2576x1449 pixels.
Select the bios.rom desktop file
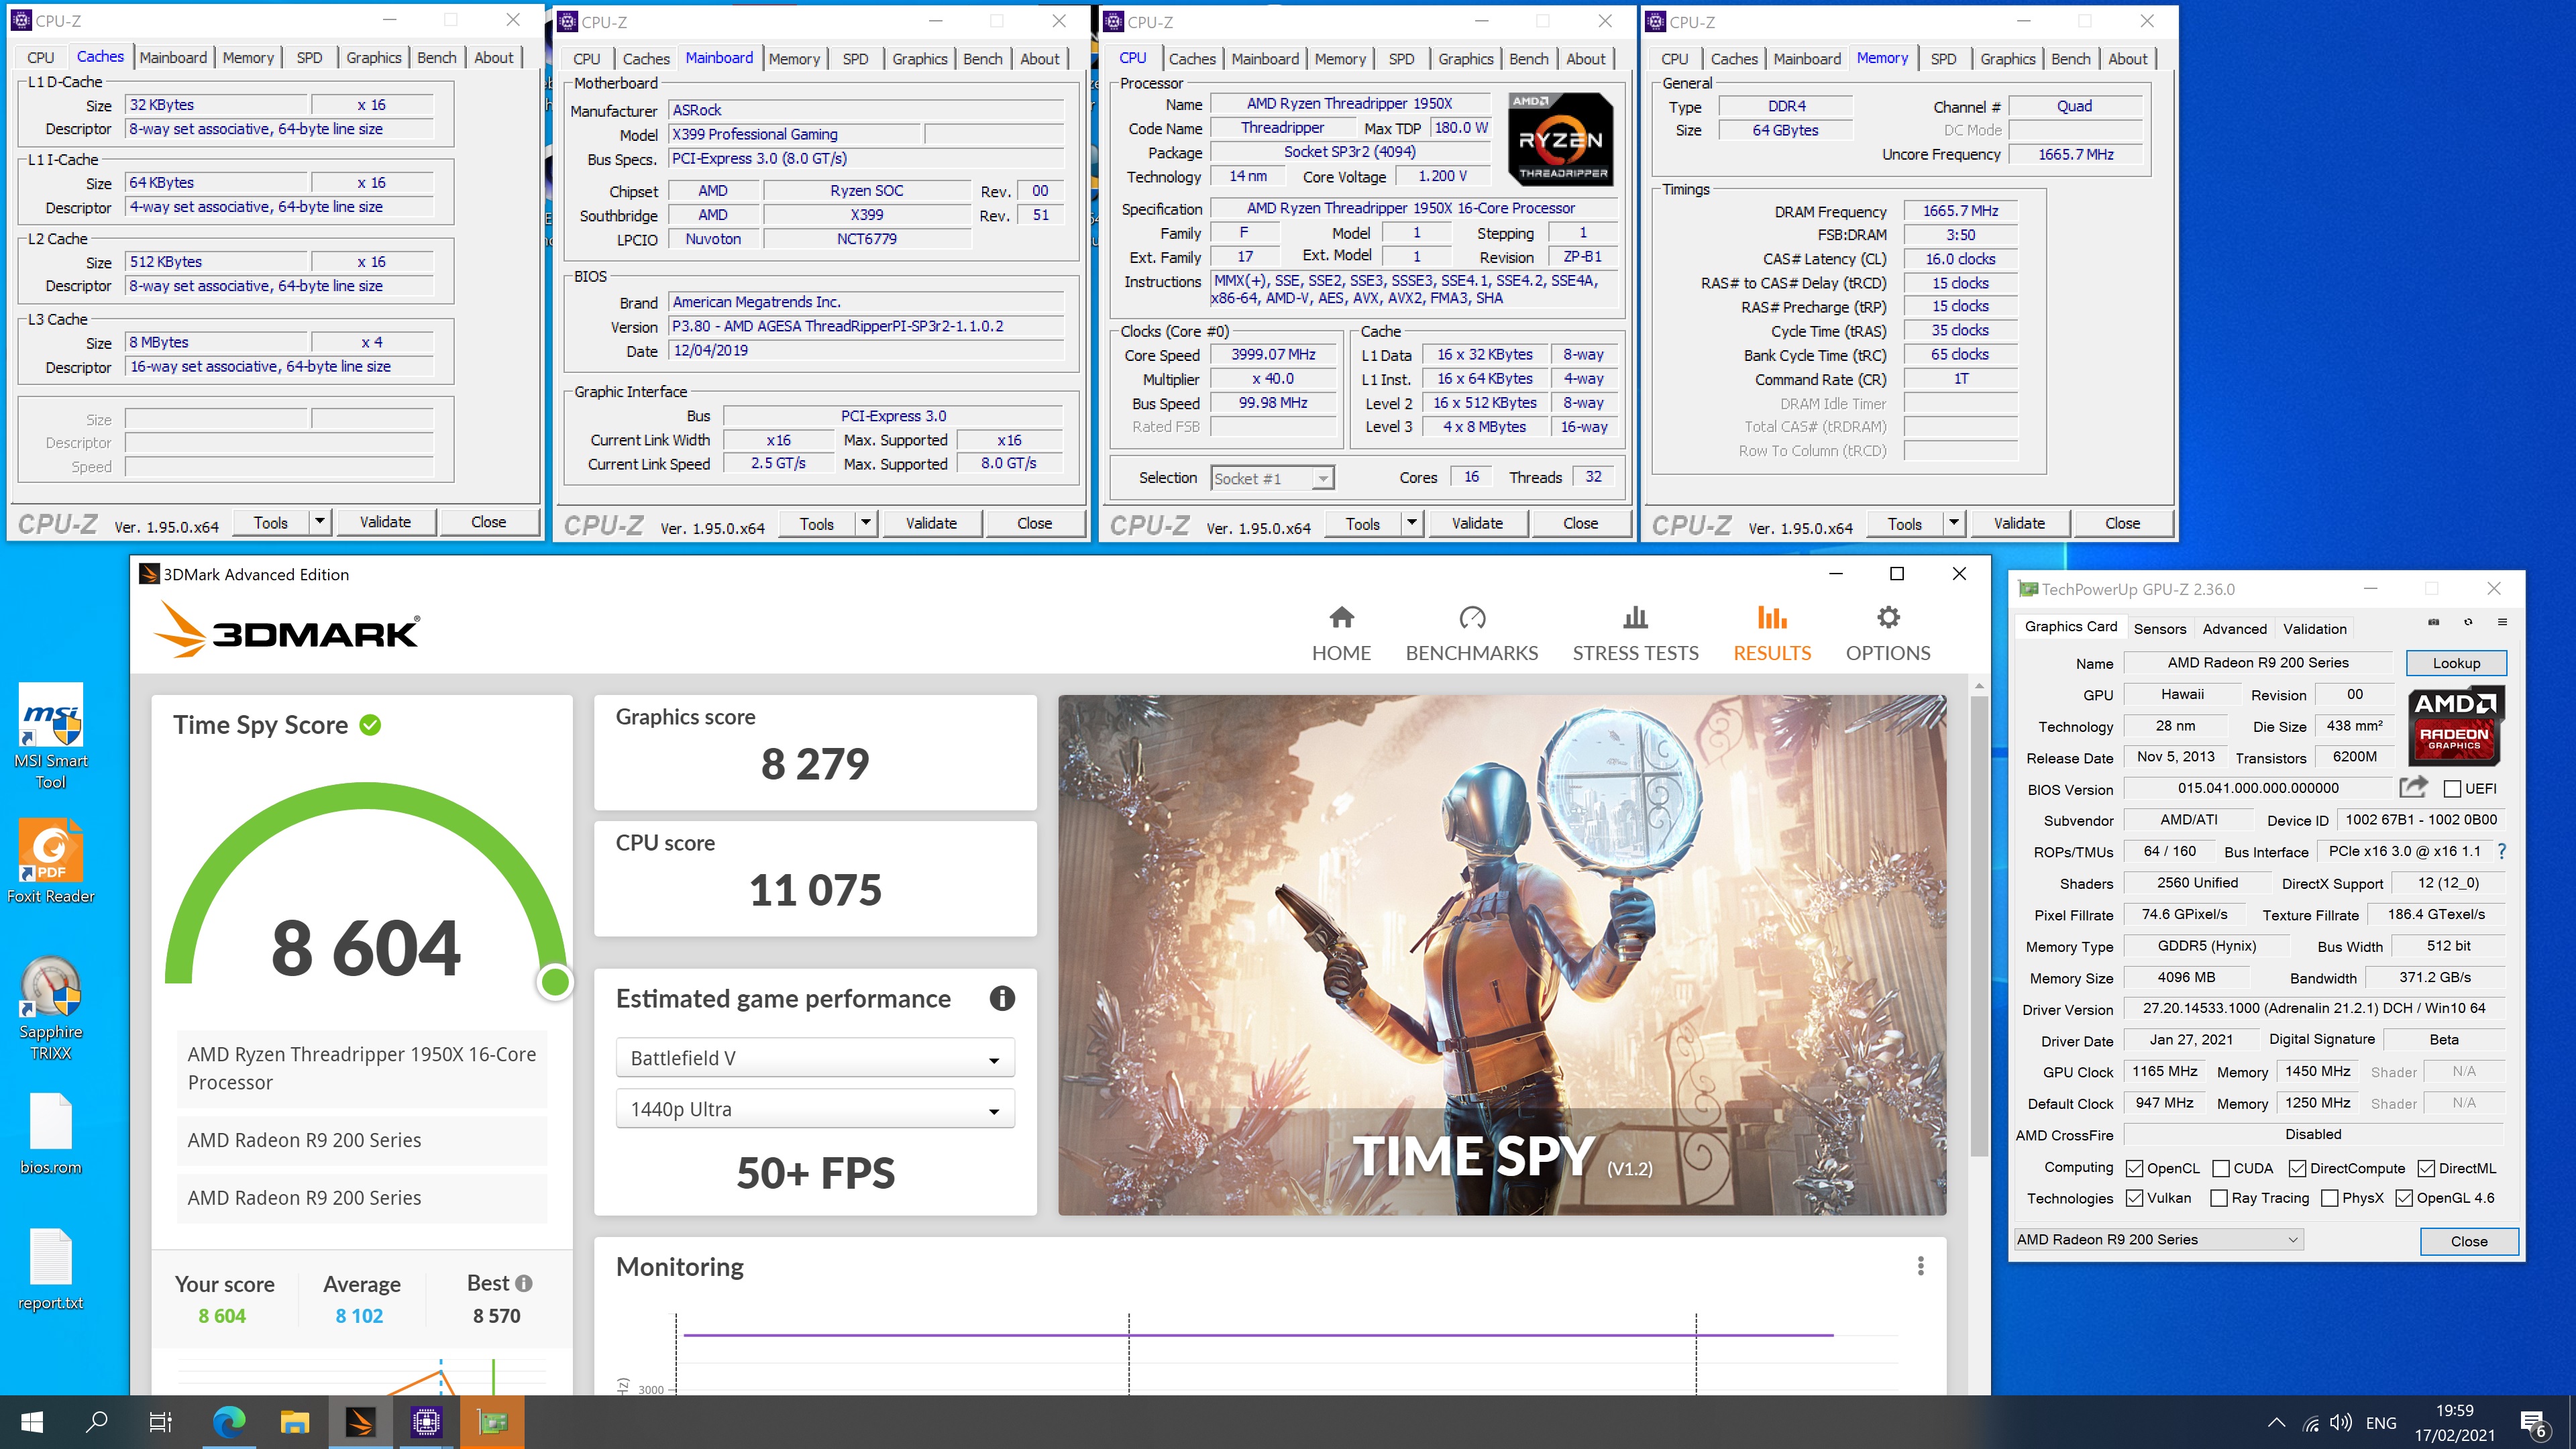tap(51, 1134)
